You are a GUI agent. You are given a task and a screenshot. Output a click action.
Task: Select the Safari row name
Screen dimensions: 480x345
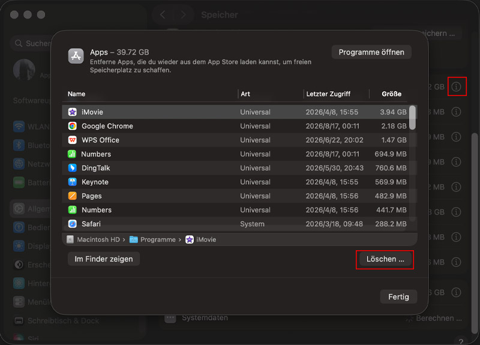(x=91, y=224)
